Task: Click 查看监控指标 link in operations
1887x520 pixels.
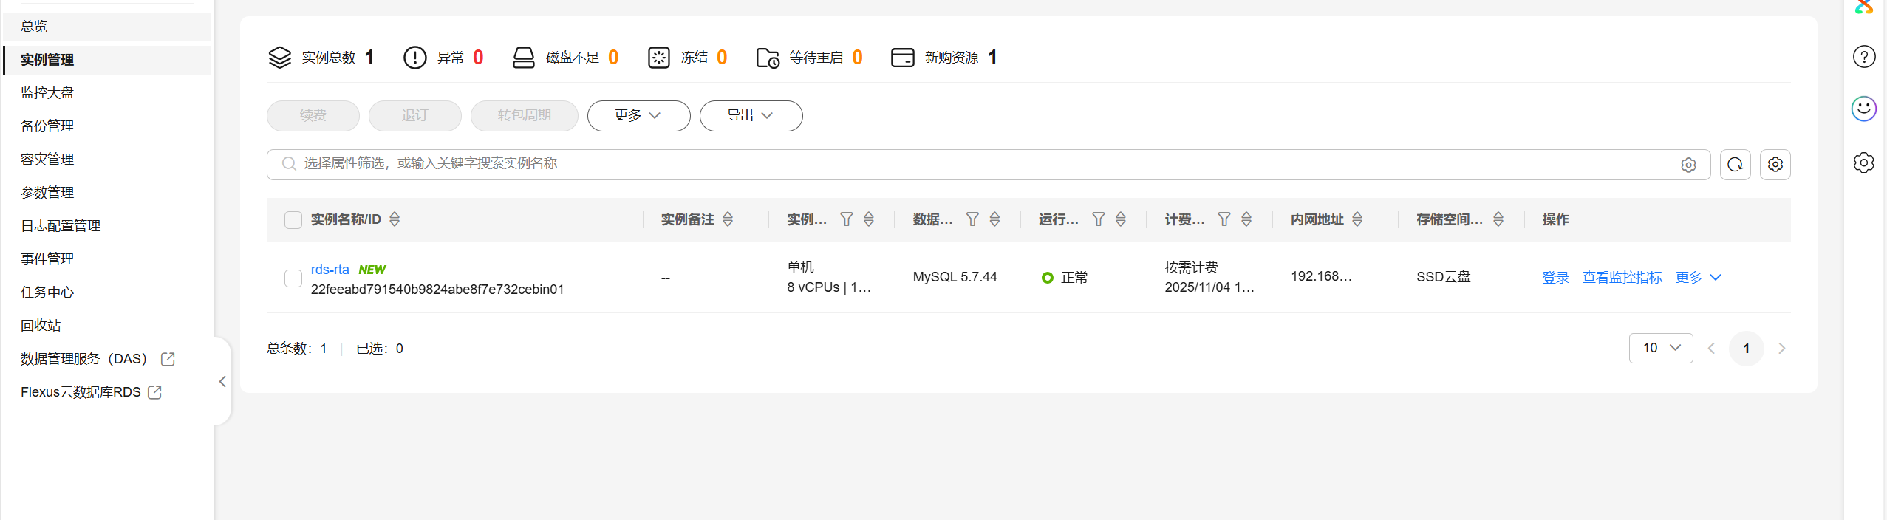Action: tap(1622, 278)
